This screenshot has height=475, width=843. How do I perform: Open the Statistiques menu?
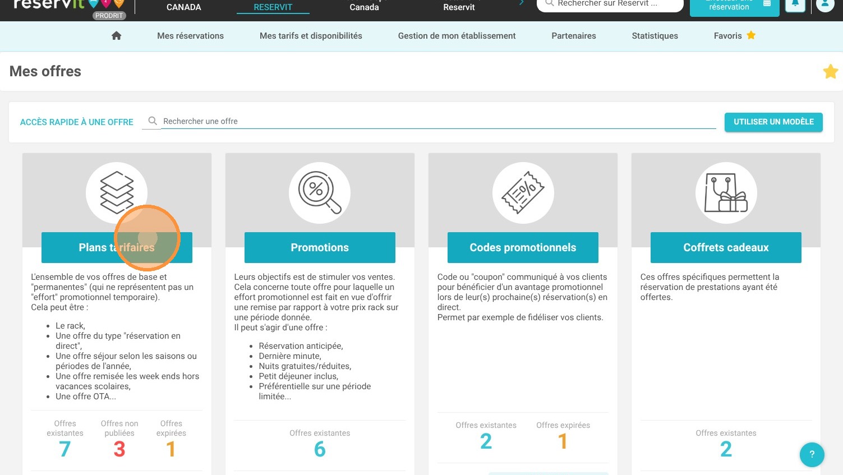click(655, 36)
